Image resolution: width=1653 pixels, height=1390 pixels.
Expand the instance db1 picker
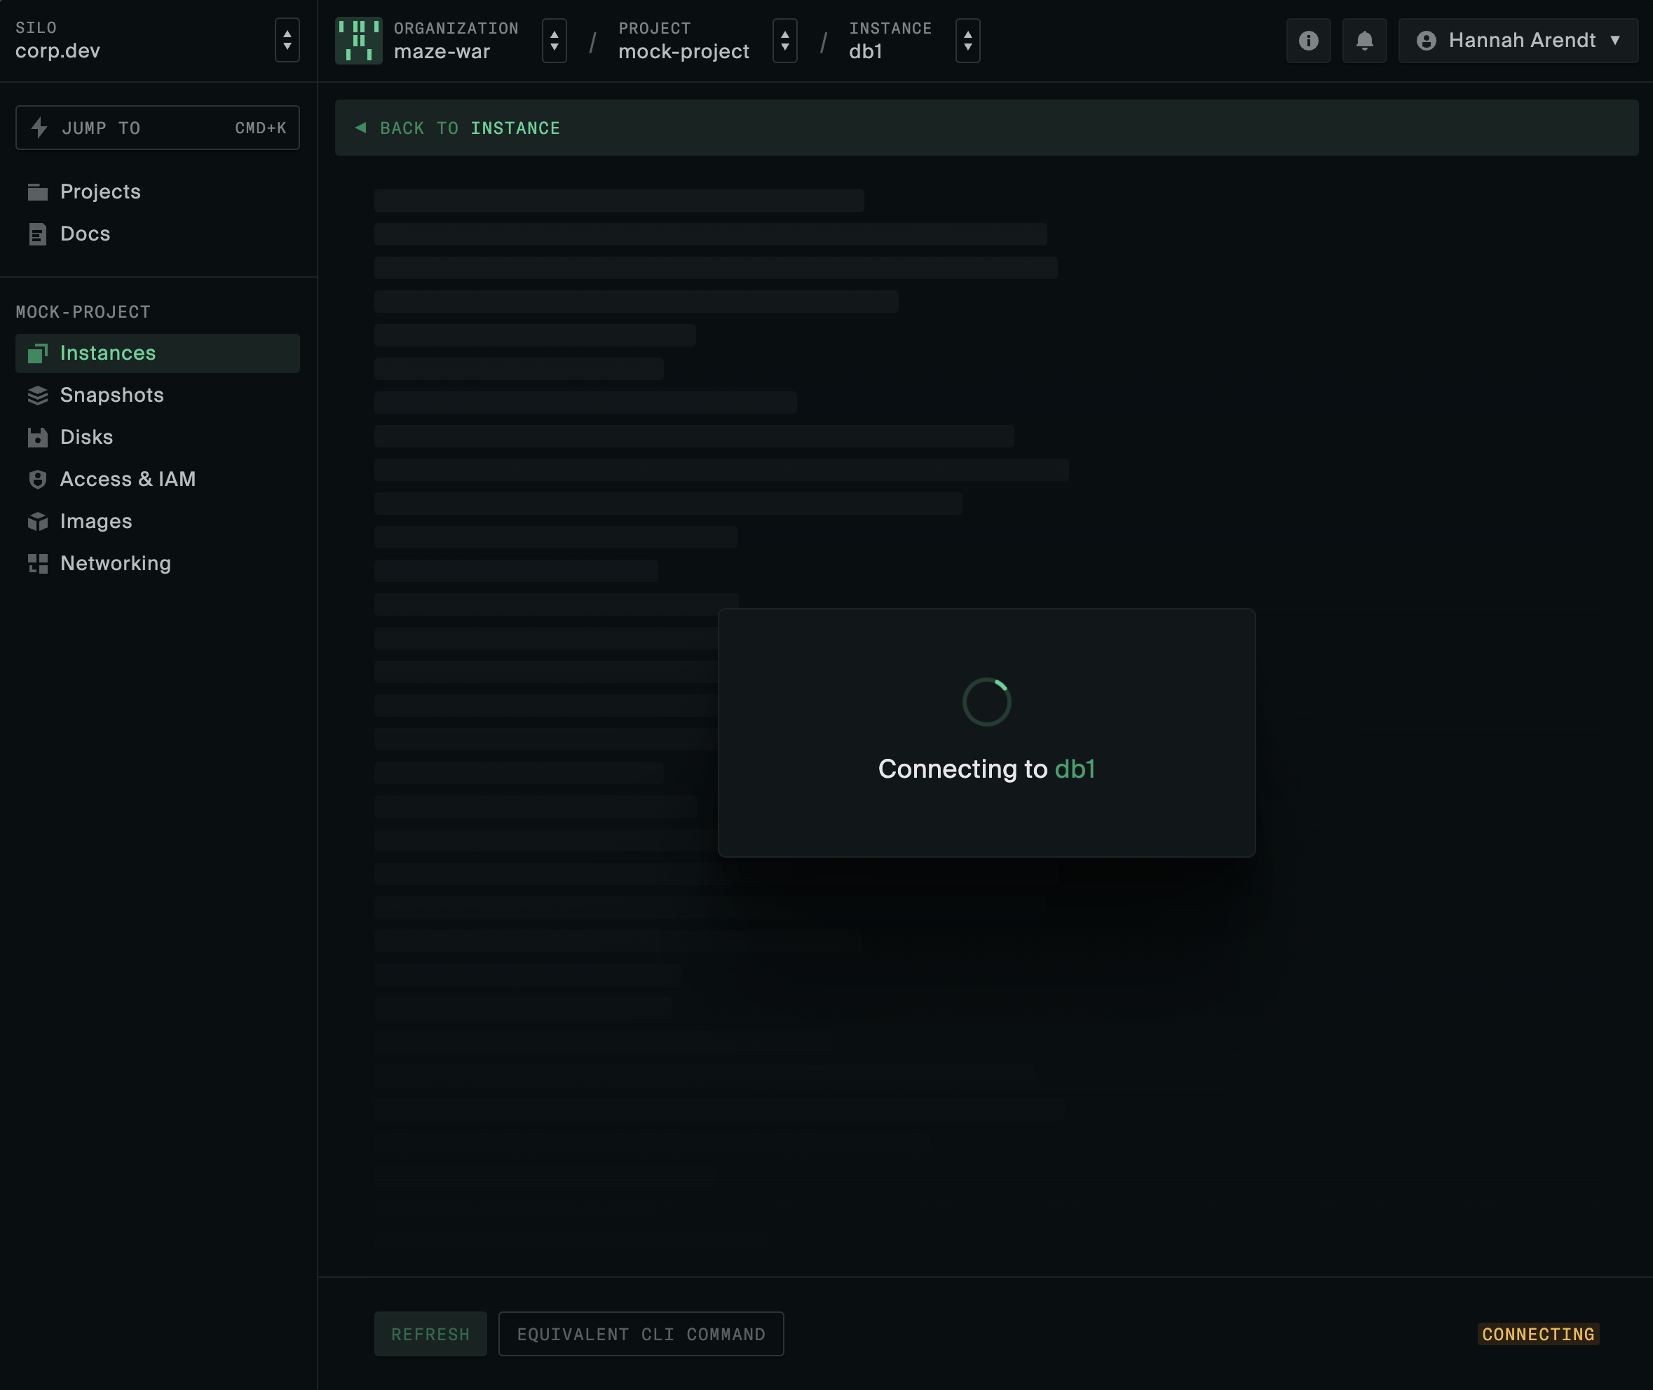pos(967,40)
